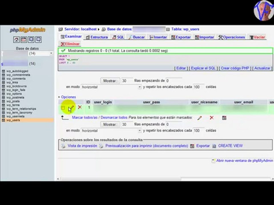
Task: Open the upper 'en modo horizontal' dropdown
Action: (111, 87)
